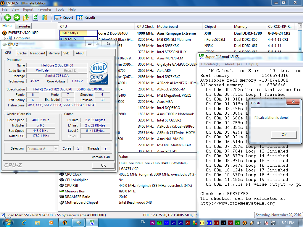Viewport: 303px width, 227px height.
Task: Click the Action Center flag tray icon
Action: coord(266,223)
